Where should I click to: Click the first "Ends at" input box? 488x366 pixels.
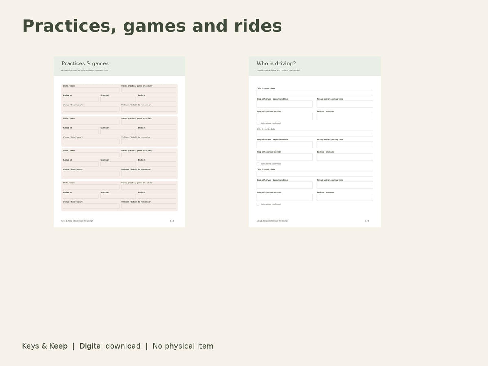[157, 99]
